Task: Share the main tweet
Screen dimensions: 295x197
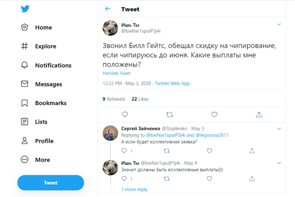Action: point(259,114)
